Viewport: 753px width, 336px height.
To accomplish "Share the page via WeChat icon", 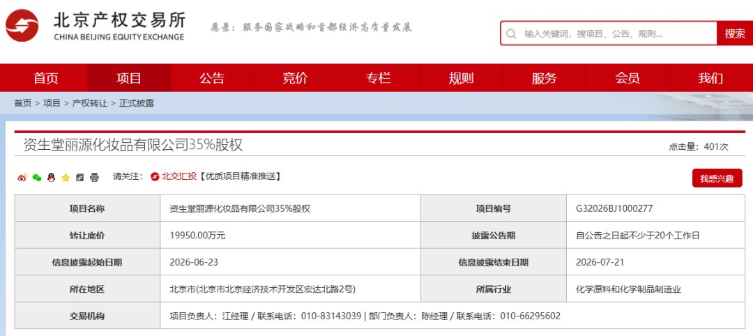I will [37, 178].
